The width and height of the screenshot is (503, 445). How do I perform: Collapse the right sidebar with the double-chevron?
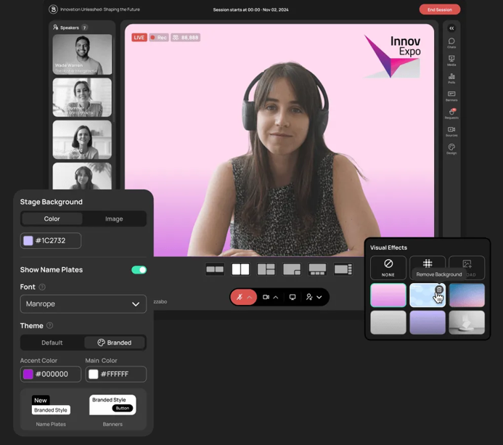click(451, 28)
